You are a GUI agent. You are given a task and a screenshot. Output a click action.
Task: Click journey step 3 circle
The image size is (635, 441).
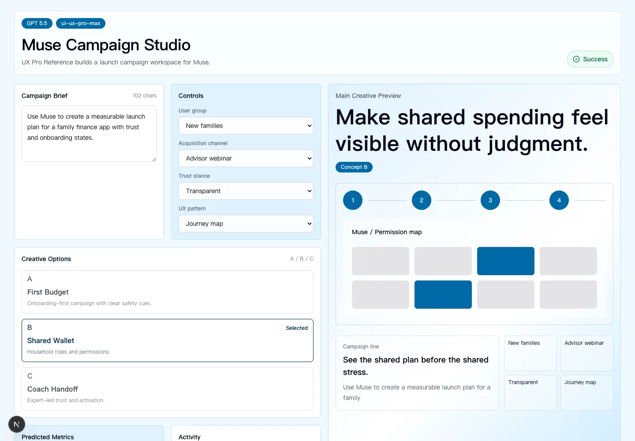[x=490, y=200]
